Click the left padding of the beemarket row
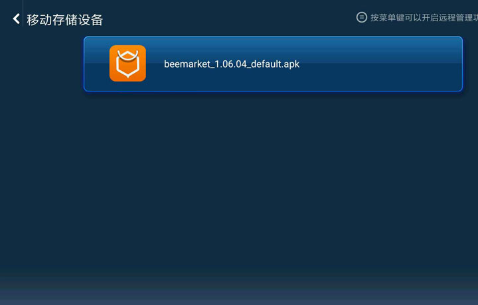This screenshot has width=478, height=305. click(97, 64)
